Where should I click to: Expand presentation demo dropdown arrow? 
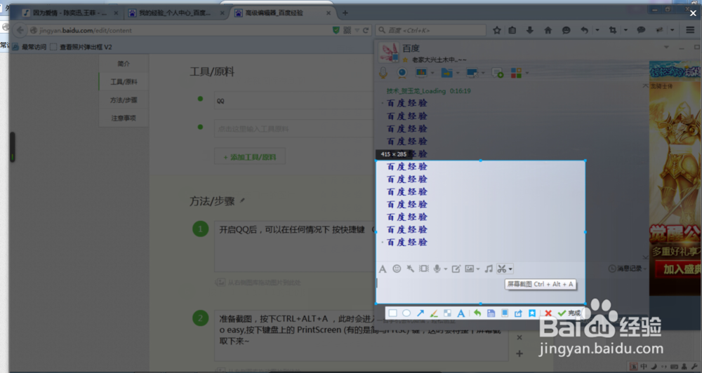(x=432, y=73)
